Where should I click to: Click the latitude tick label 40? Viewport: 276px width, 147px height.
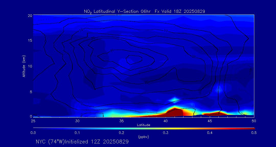tap(166, 120)
